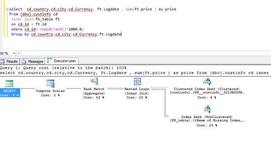Click the NonClustered Index Seek icon
The image size is (271, 155).
pyautogui.click(x=207, y=109)
